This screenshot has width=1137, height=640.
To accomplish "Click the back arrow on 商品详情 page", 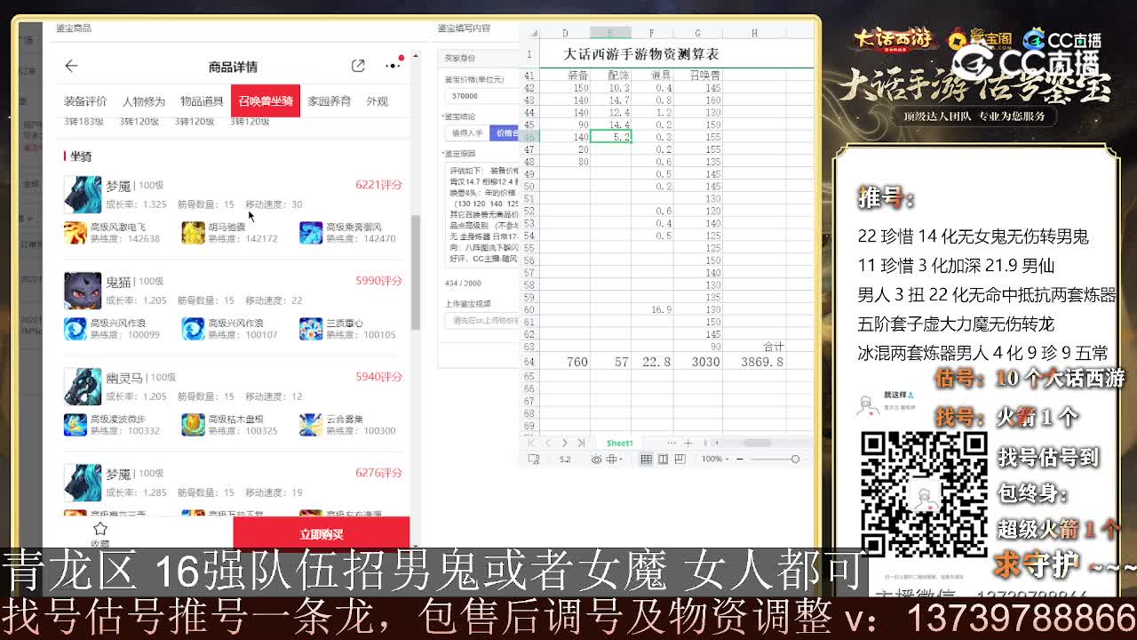I will coord(72,66).
